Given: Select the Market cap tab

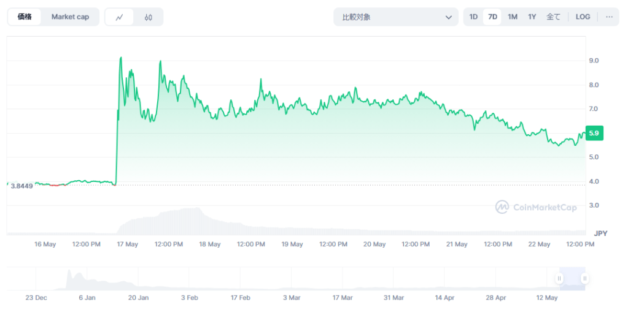Looking at the screenshot, I should tap(70, 17).
